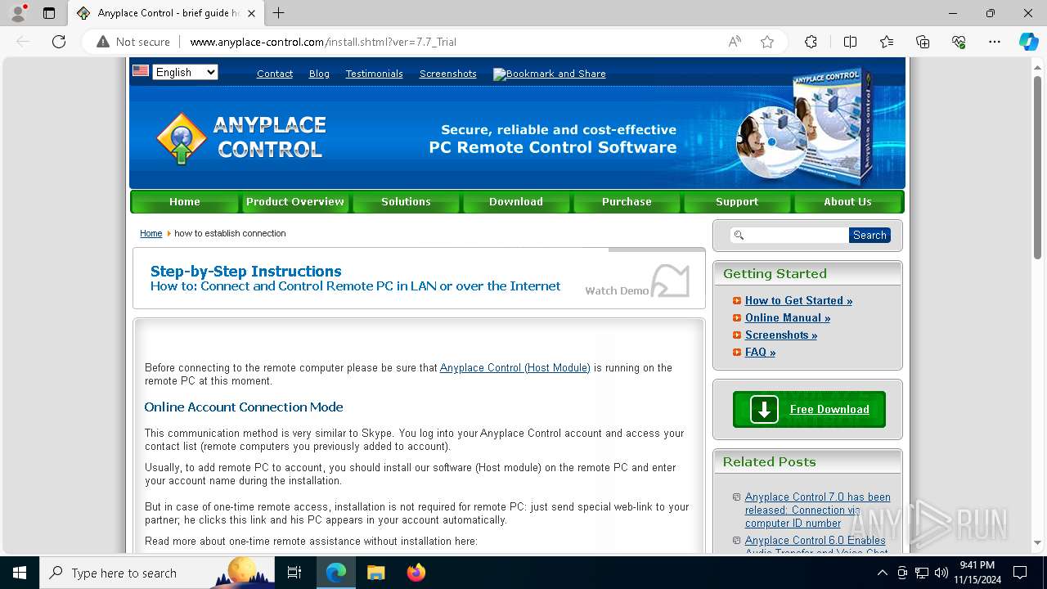Viewport: 1047px width, 589px height.
Task: Show hidden tray icons chevron
Action: tap(882, 573)
